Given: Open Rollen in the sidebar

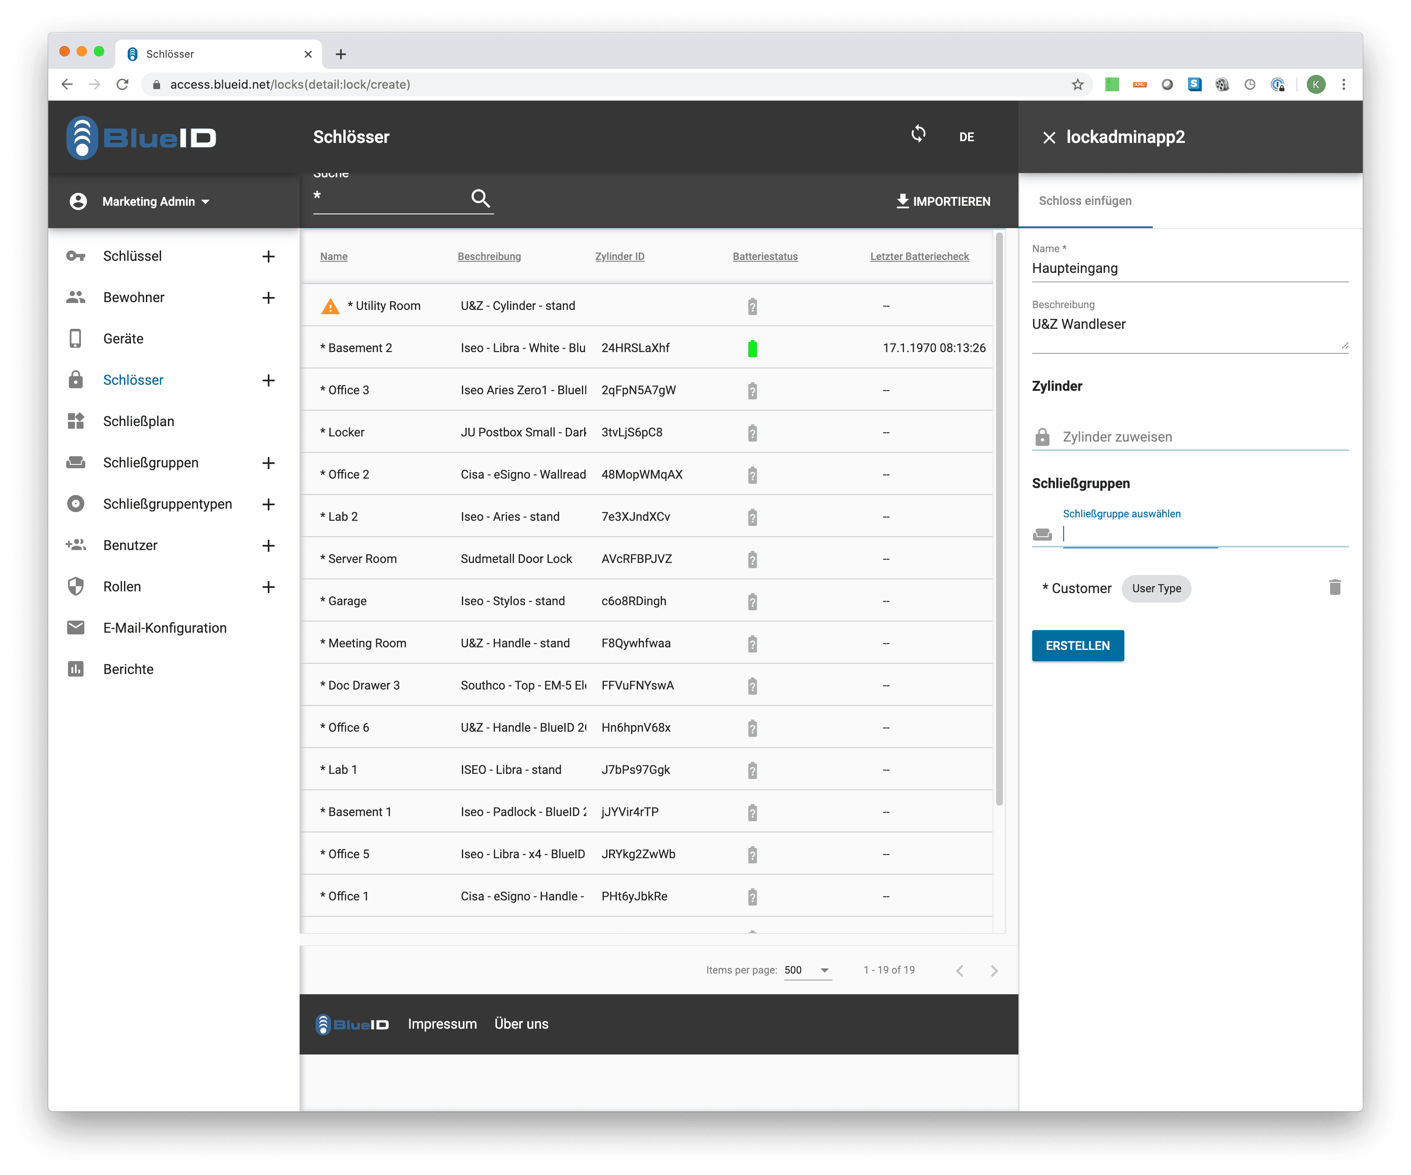Looking at the screenshot, I should pyautogui.click(x=122, y=587).
